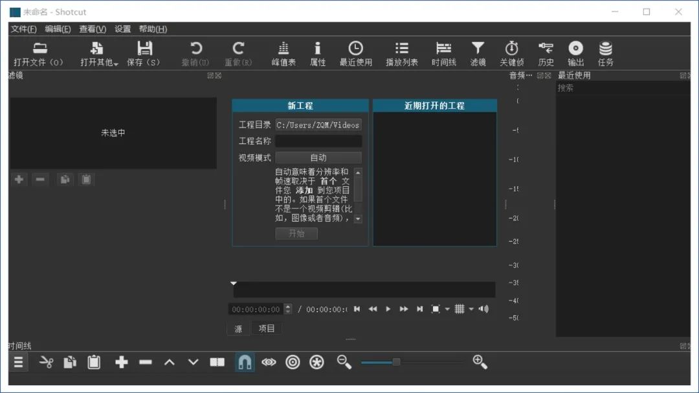This screenshot has width=699, height=393.
Task: Switch to the 项目 tab below the player
Action: (267, 328)
